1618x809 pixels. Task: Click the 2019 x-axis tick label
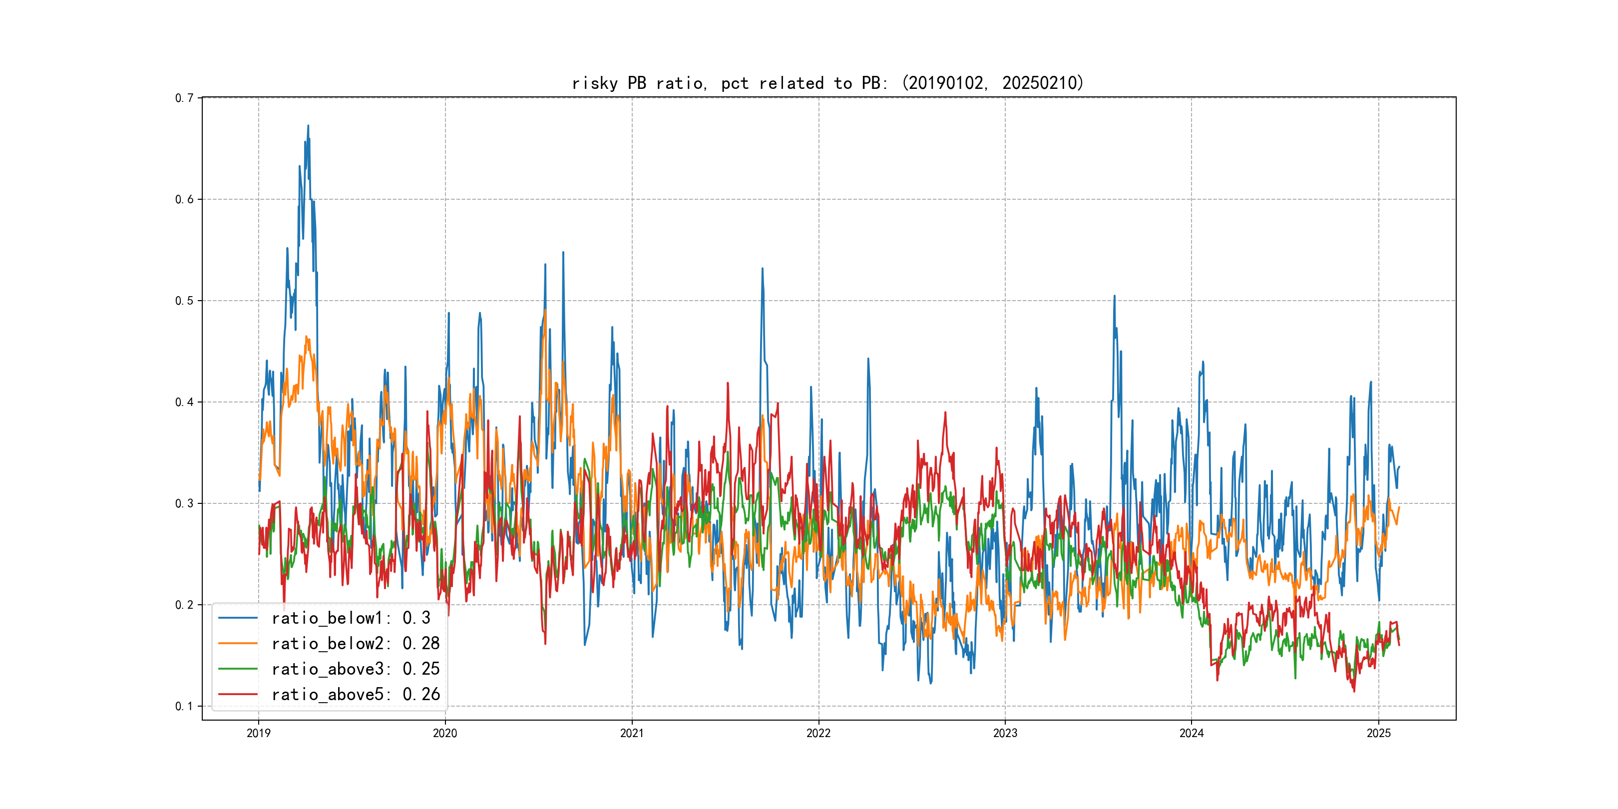(x=258, y=733)
